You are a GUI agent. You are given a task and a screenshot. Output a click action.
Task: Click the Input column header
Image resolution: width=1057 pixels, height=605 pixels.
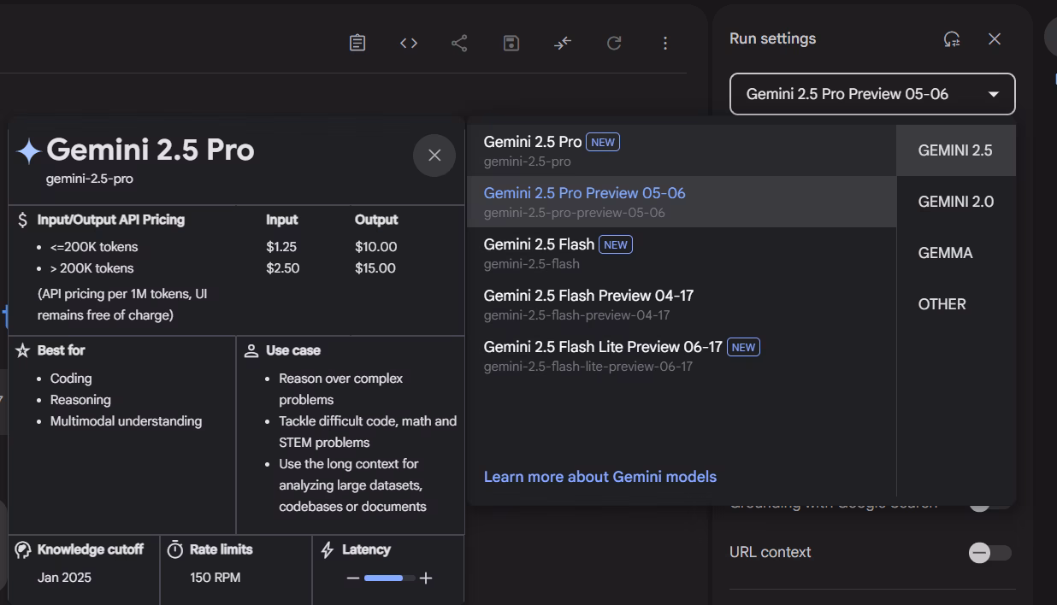(282, 220)
